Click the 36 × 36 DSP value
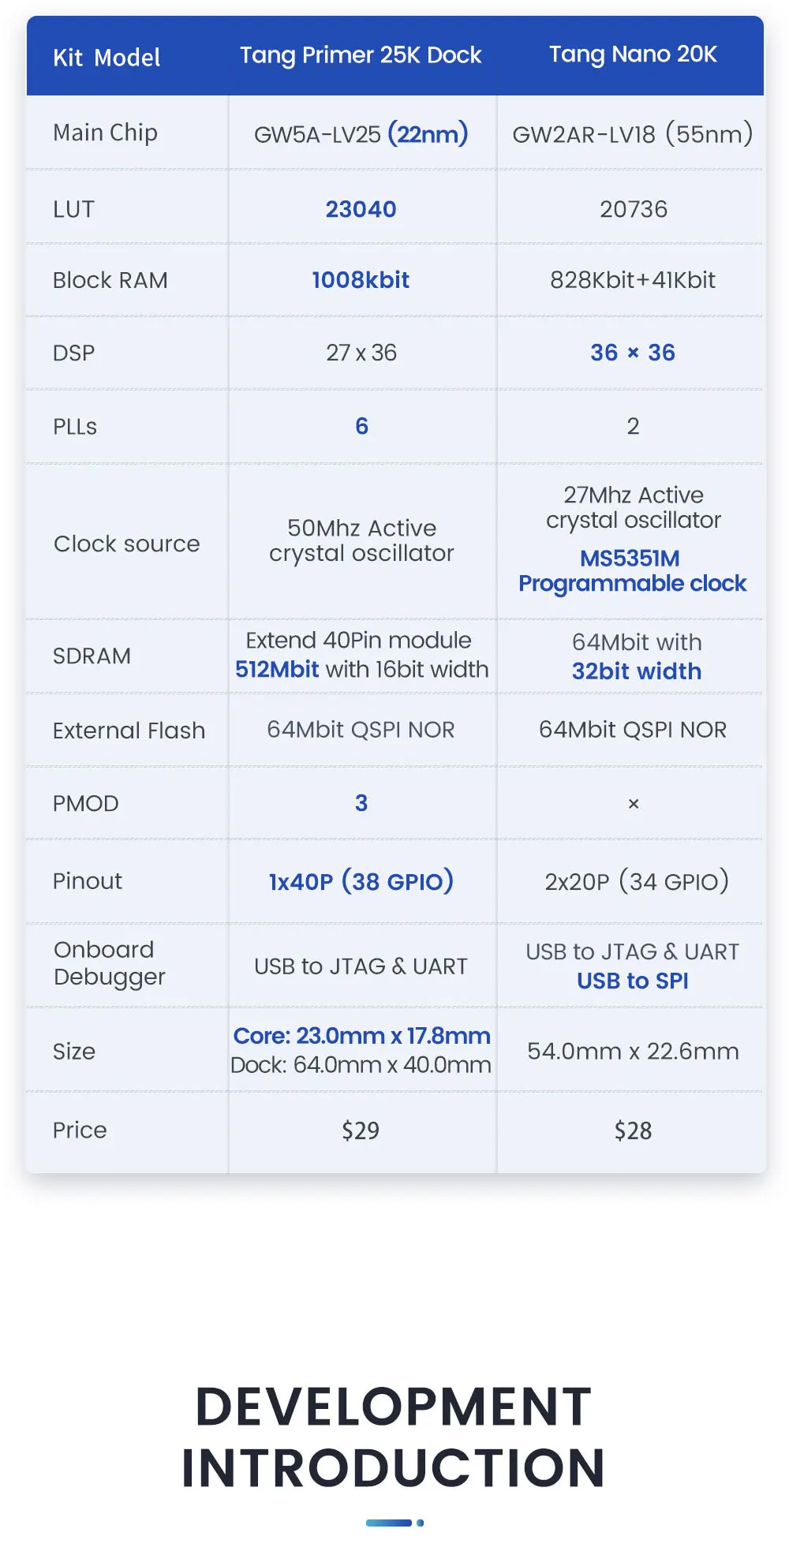This screenshot has height=1551, width=789. click(632, 353)
